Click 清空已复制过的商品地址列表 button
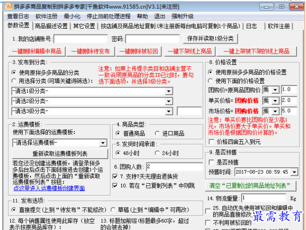Viewport: 306px width, 230px height. [251, 186]
